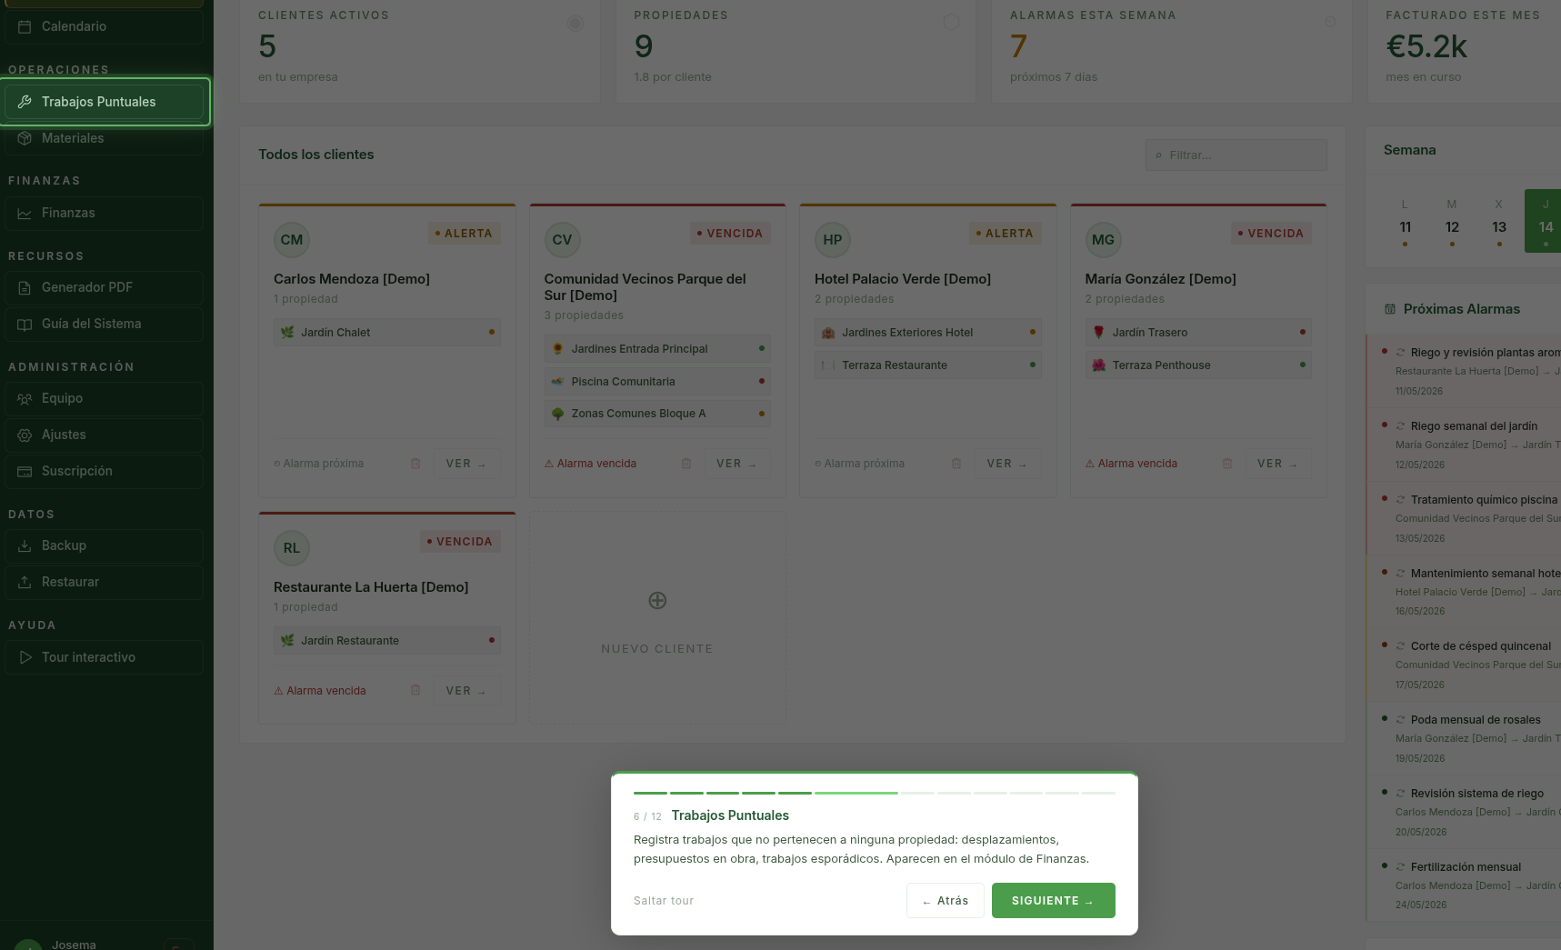This screenshot has height=950, width=1561.
Task: Click the Filtrar input field
Action: click(1236, 155)
